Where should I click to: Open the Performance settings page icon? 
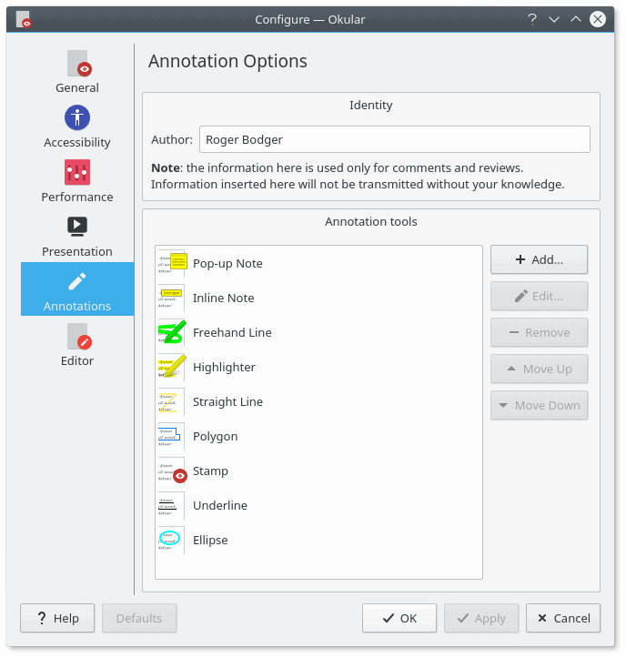(77, 172)
